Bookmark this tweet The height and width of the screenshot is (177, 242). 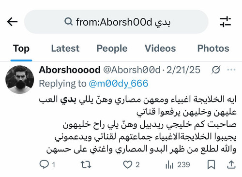coord(211,164)
